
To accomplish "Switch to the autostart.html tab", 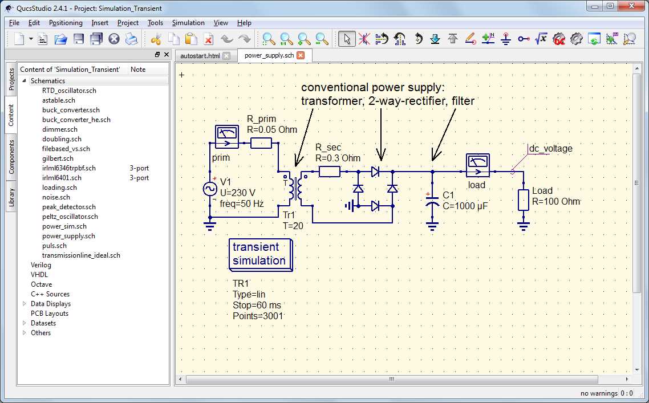I will click(200, 56).
